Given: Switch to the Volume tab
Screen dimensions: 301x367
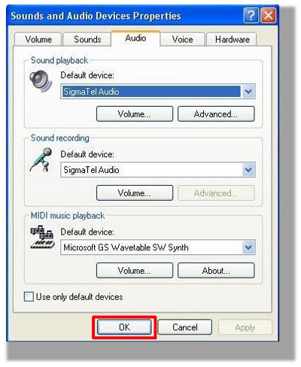Looking at the screenshot, I should [38, 39].
